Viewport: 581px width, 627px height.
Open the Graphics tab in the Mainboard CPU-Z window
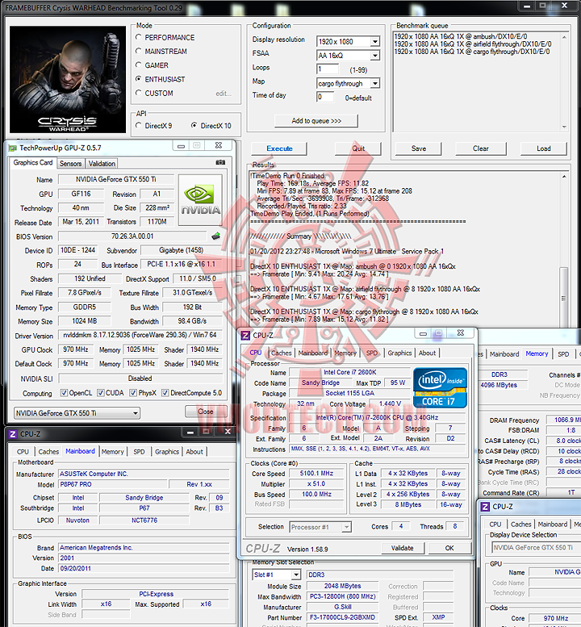coord(167,451)
